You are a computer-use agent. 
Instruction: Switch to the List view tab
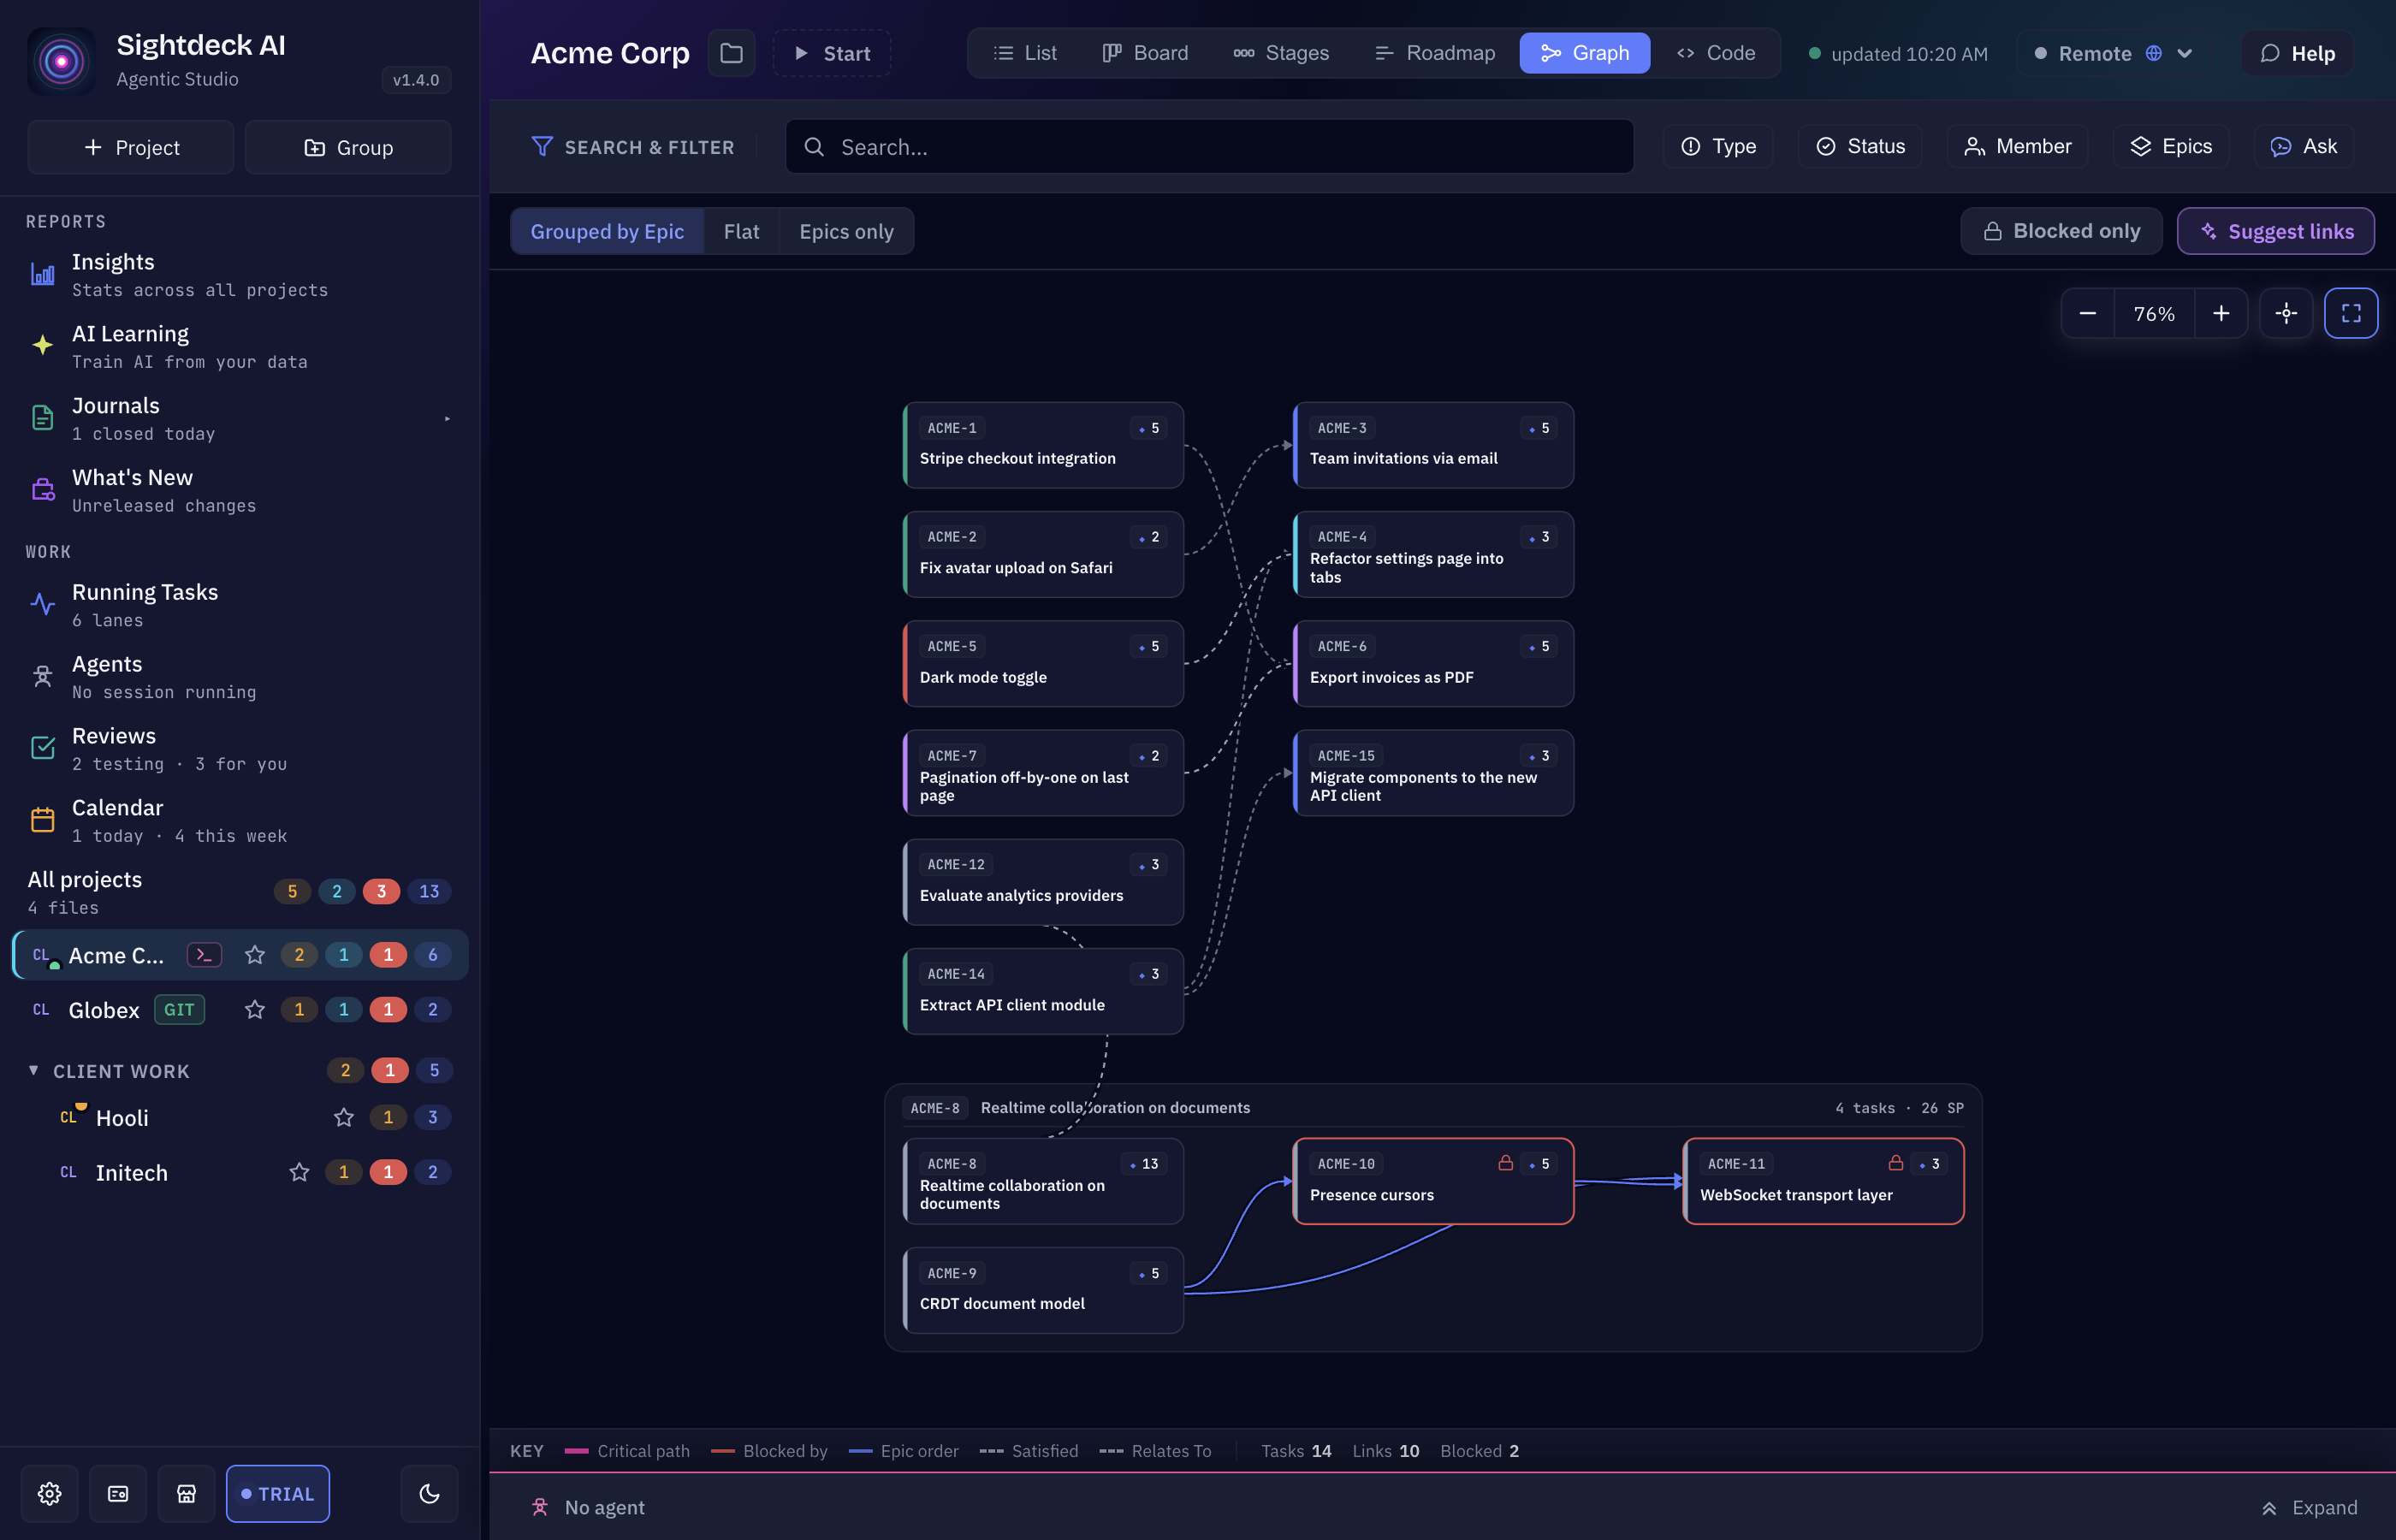pyautogui.click(x=1024, y=53)
